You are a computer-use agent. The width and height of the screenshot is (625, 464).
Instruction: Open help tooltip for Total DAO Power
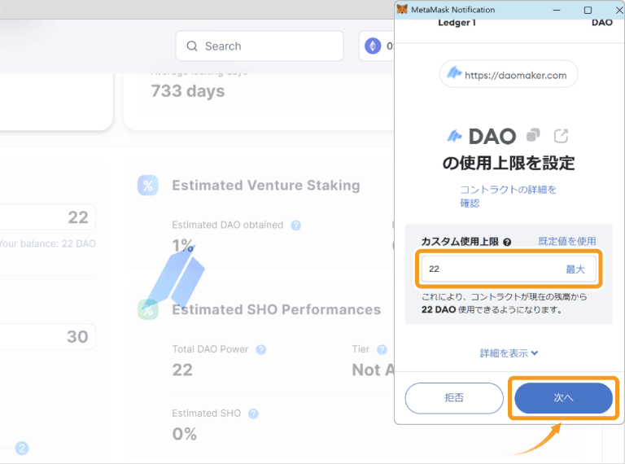261,349
